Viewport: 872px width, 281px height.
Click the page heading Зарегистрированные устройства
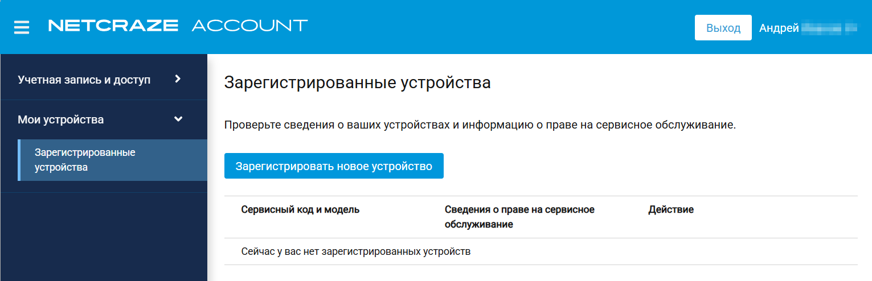pyautogui.click(x=357, y=83)
